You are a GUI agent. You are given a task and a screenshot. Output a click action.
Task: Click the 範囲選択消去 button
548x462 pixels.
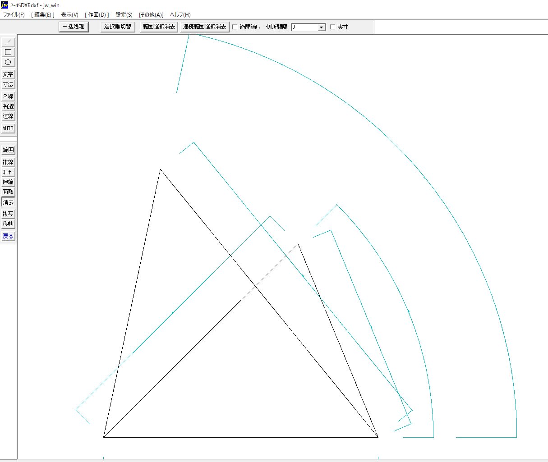point(159,27)
